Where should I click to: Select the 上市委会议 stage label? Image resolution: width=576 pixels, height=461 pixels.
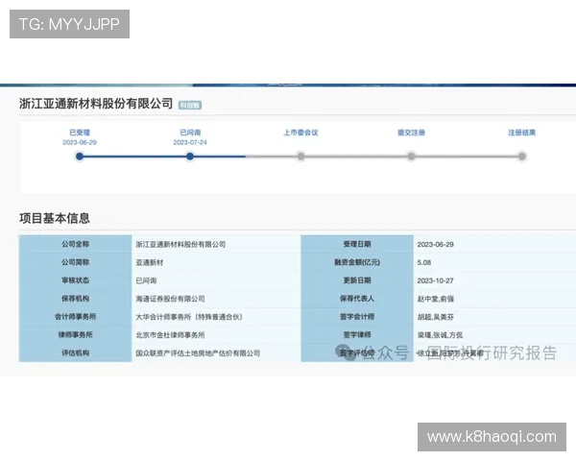click(300, 133)
